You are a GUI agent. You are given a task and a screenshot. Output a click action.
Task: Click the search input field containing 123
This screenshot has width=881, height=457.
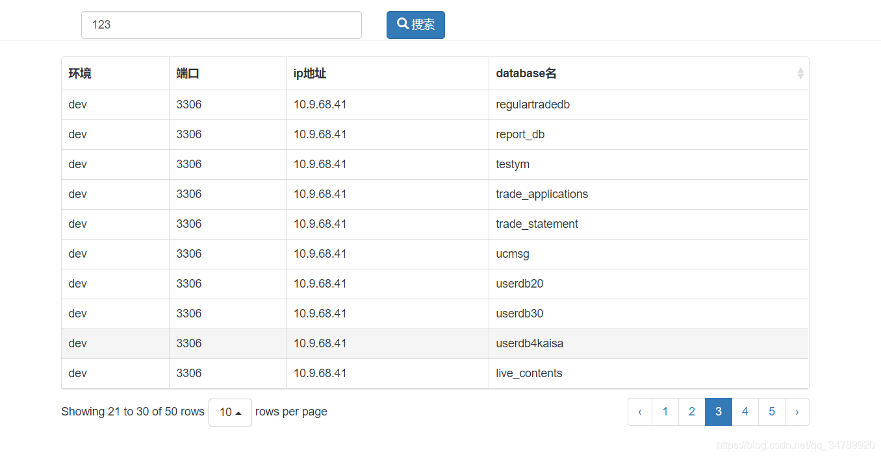click(221, 25)
